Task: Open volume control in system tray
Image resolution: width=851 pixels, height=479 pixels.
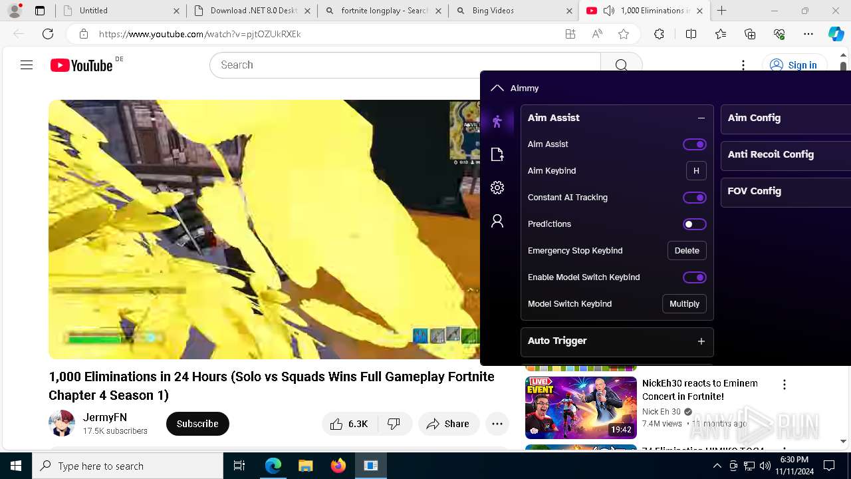Action: (x=765, y=466)
